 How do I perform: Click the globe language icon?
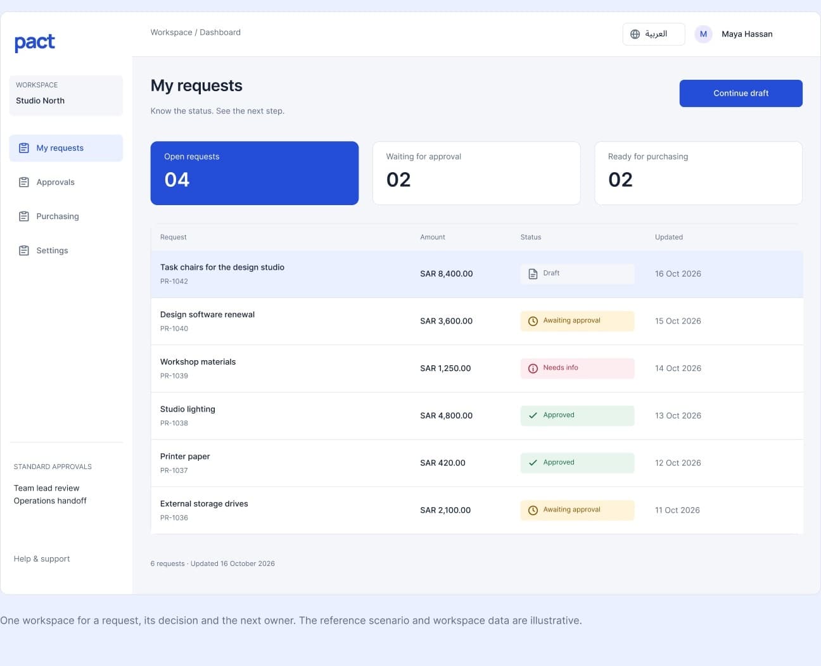tap(635, 34)
